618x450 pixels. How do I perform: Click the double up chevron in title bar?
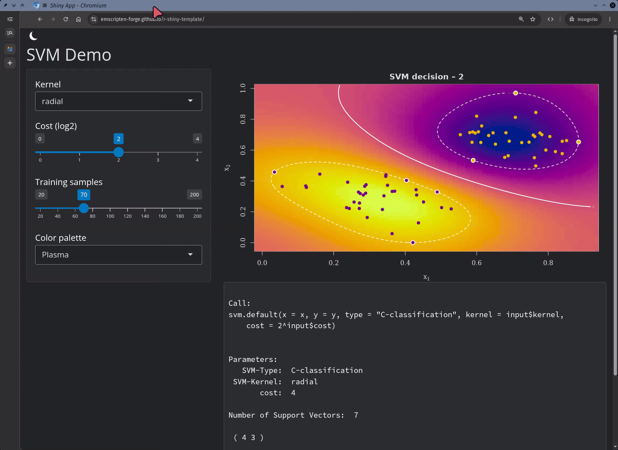[x=22, y=5]
